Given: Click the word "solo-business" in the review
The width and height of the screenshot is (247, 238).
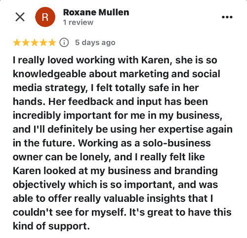Looking at the screenshot, I should [176, 143].
